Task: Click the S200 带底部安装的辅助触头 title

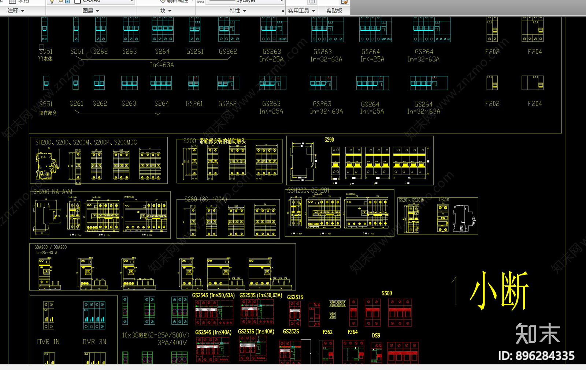Action: click(215, 141)
